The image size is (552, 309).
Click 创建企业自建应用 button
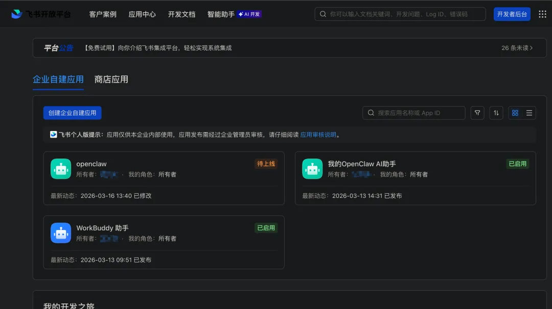tap(72, 113)
